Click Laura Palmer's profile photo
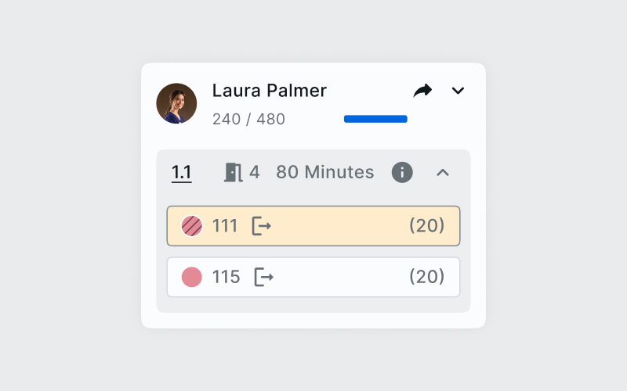The image size is (627, 391). (176, 103)
